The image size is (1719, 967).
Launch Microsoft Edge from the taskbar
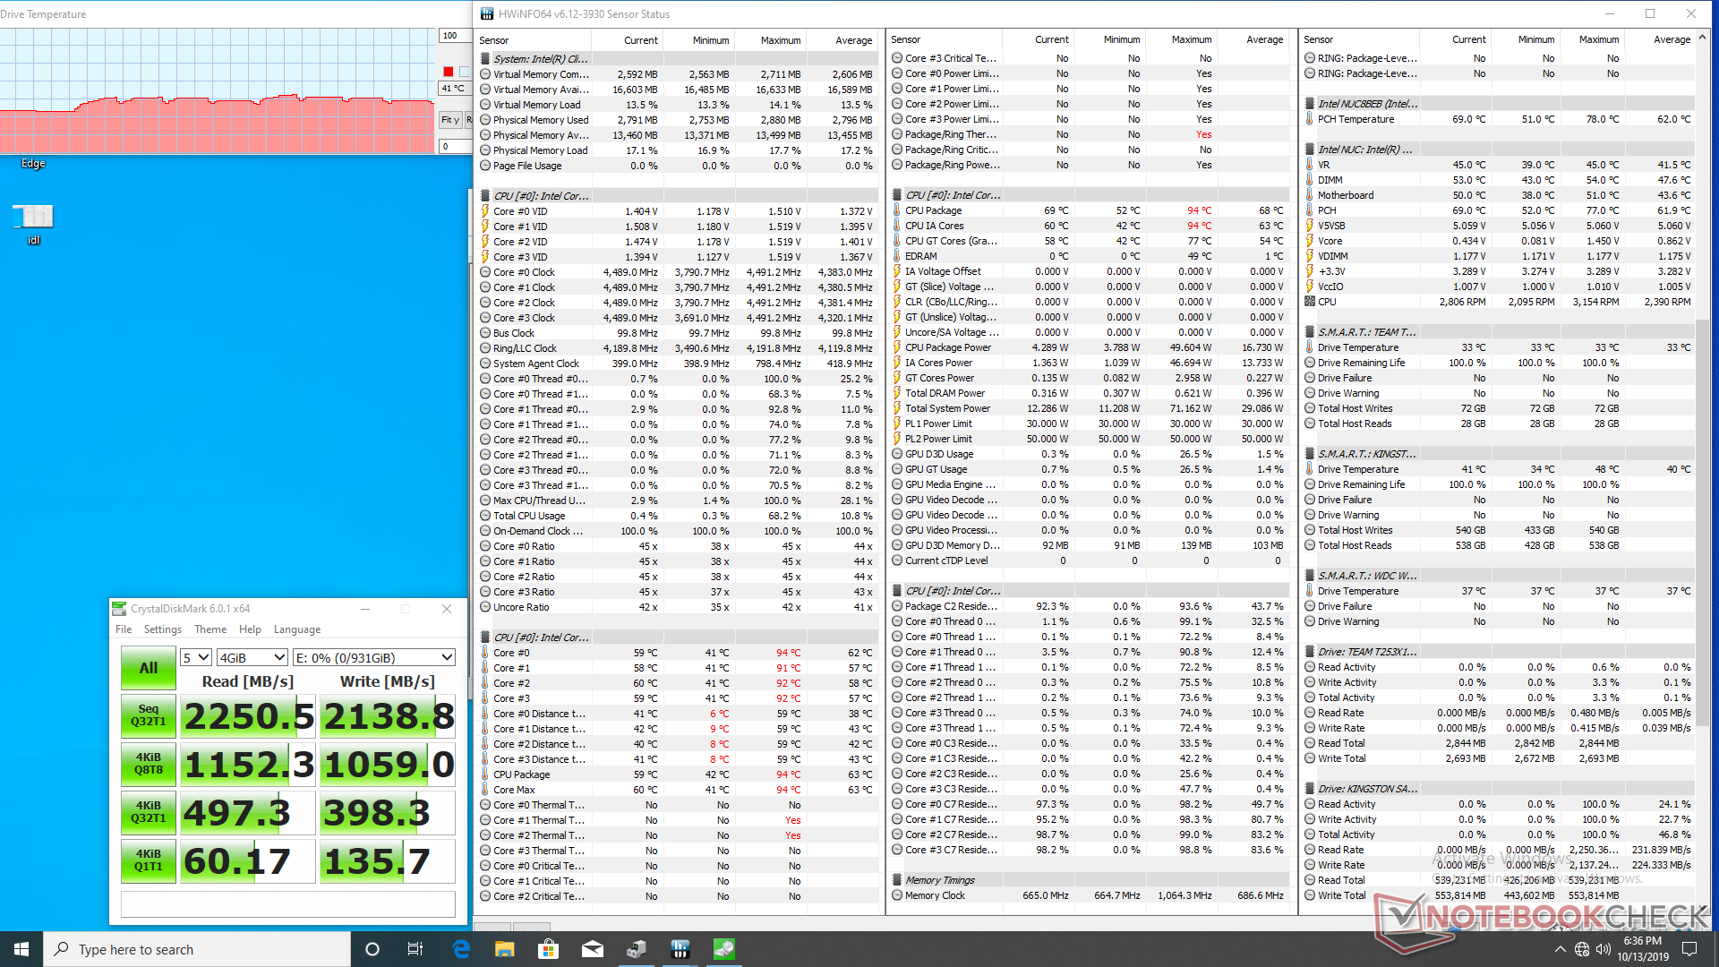(x=461, y=949)
